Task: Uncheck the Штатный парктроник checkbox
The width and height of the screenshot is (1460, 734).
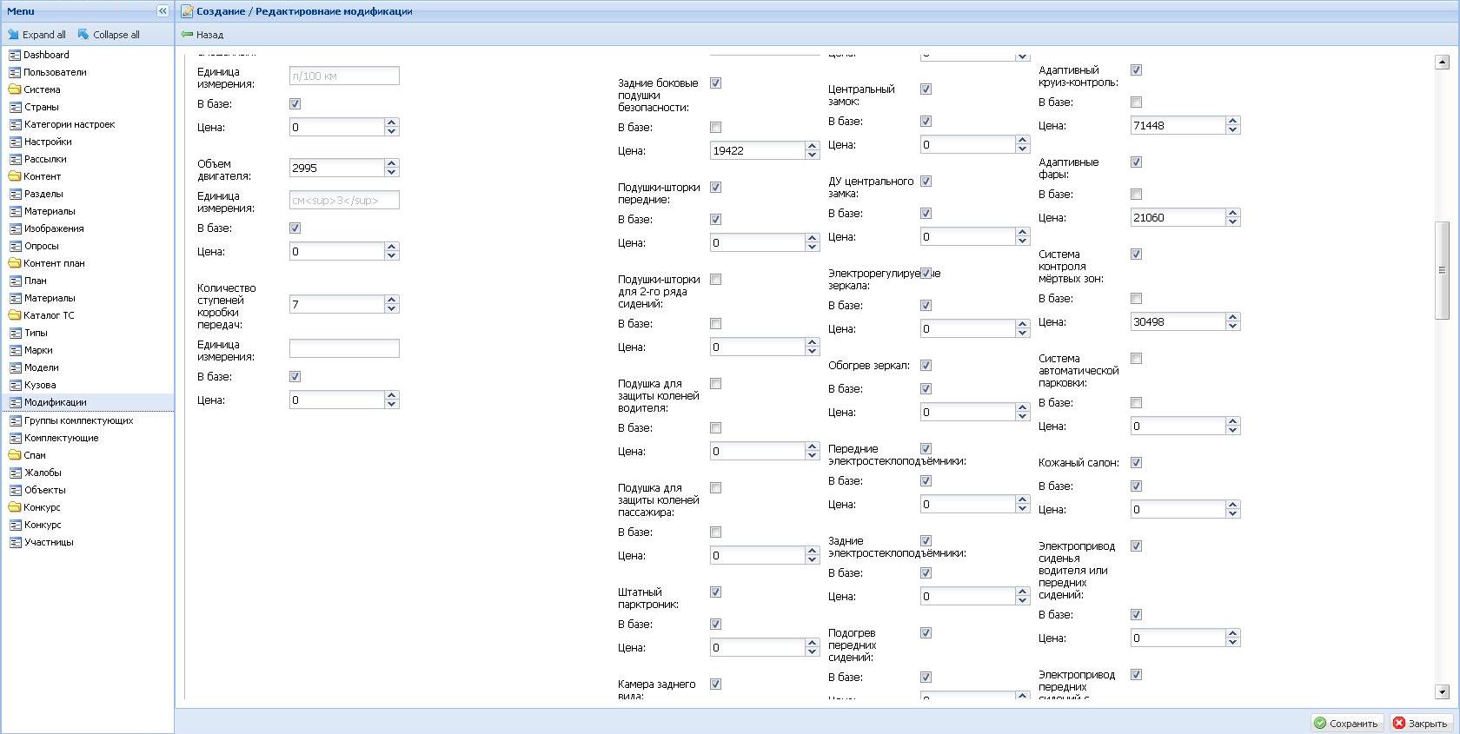Action: pyautogui.click(x=716, y=592)
